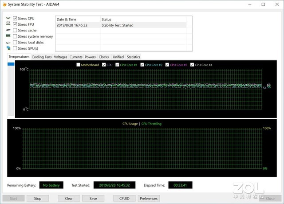284x204 pixels.
Task: Enable the Stress system memory checkbox
Action: [x=15, y=36]
